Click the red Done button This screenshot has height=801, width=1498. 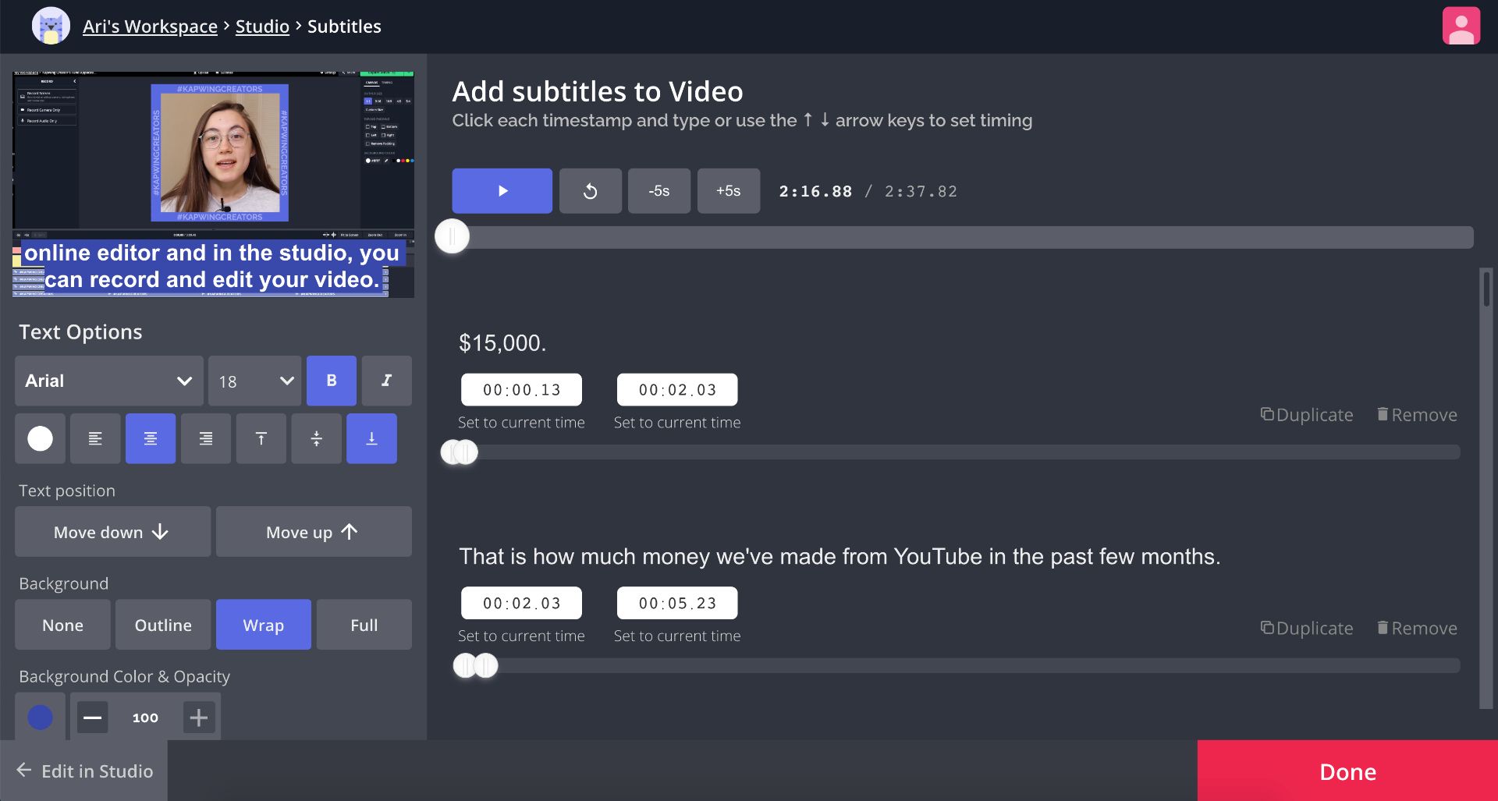[x=1347, y=771]
